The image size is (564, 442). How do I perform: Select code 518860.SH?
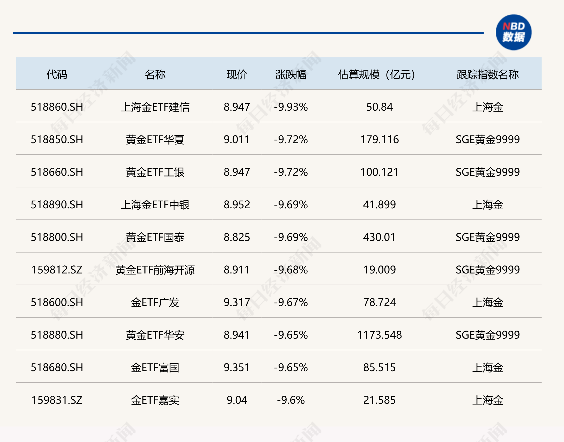pos(57,107)
